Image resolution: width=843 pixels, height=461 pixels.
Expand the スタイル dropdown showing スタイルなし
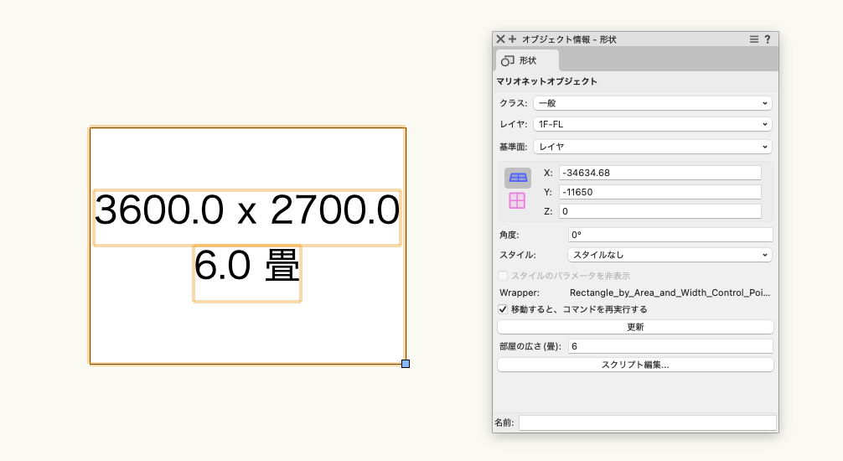tap(670, 255)
